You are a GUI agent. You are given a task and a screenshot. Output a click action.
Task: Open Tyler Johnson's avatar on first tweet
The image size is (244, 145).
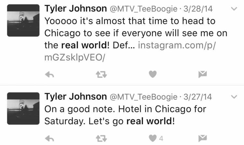coord(23,20)
